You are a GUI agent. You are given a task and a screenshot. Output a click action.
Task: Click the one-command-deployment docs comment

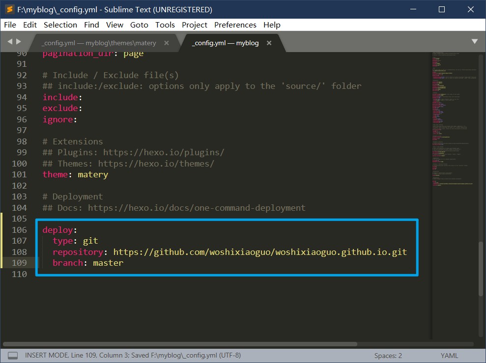[x=174, y=208]
